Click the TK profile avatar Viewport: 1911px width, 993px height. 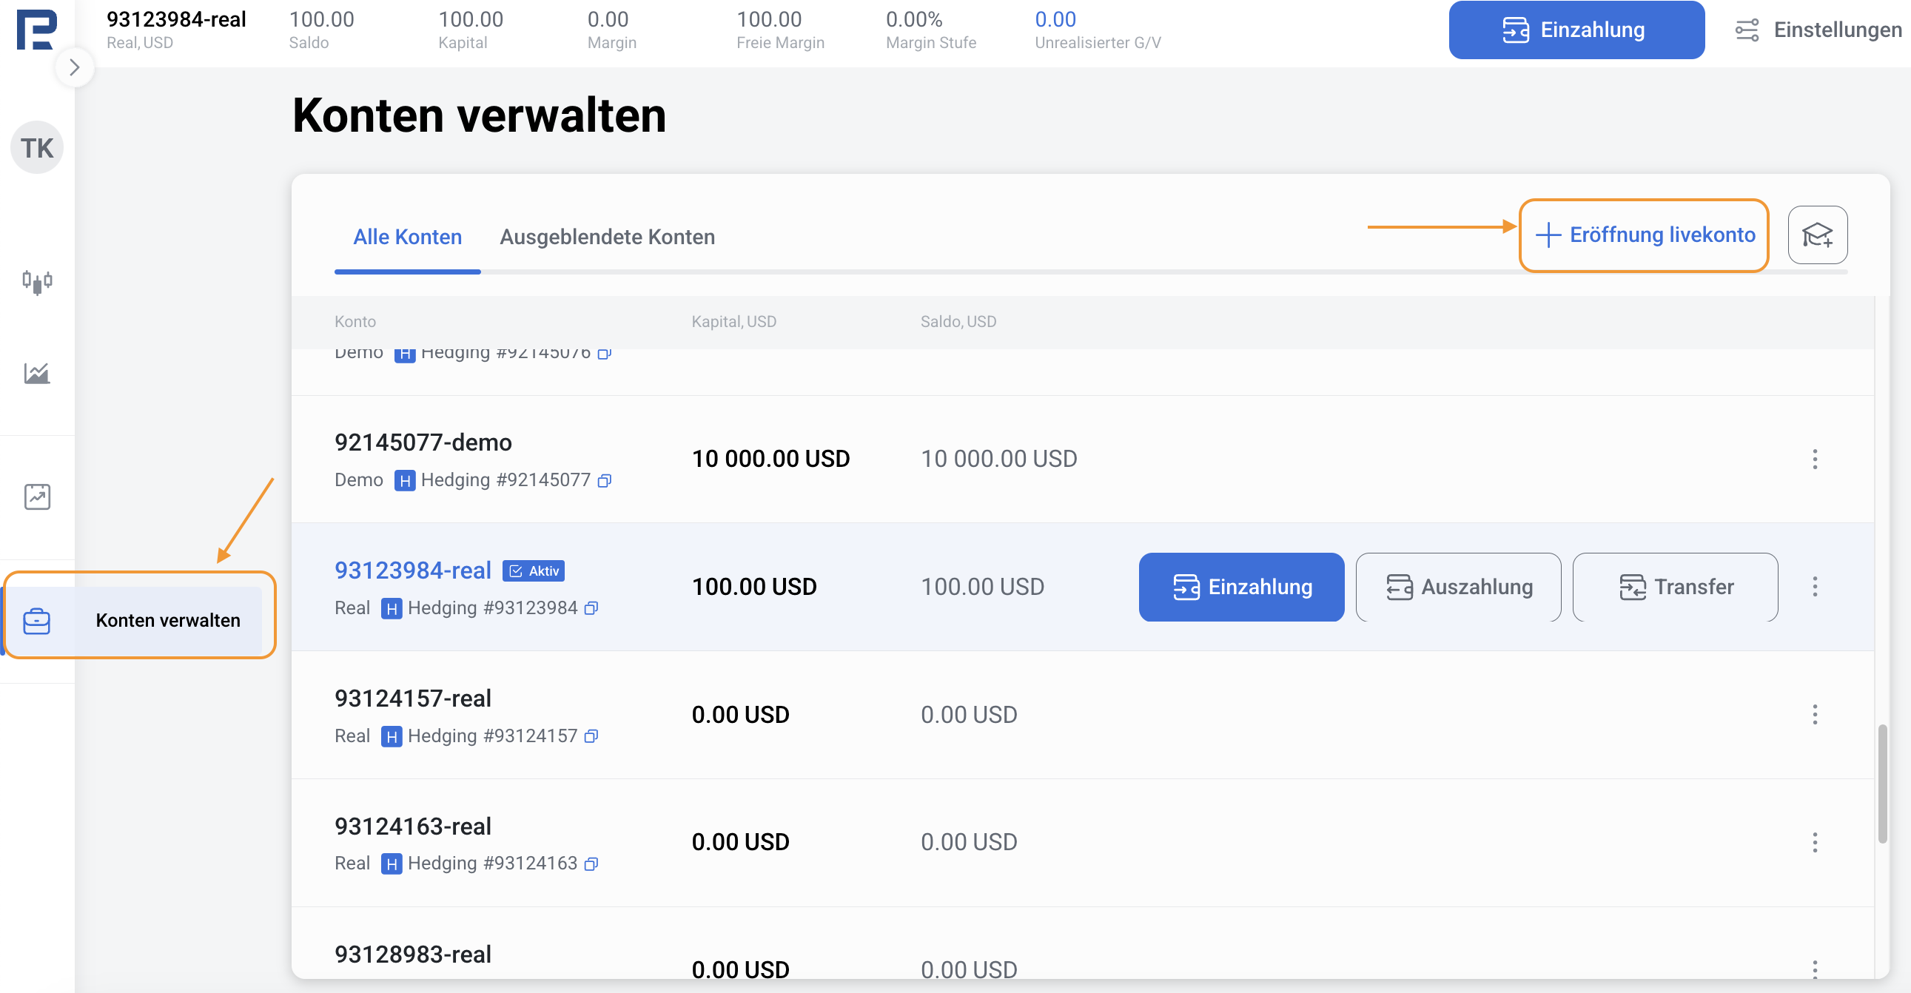pos(37,147)
